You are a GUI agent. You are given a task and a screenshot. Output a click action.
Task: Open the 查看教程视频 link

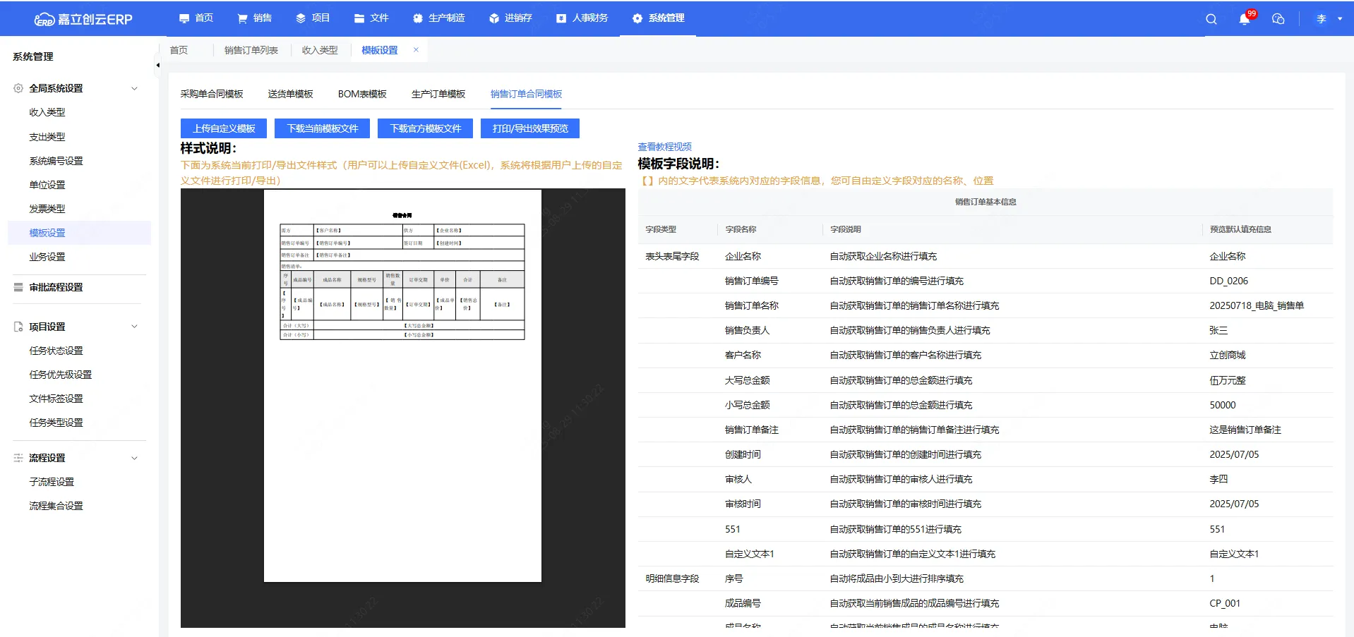(x=664, y=147)
